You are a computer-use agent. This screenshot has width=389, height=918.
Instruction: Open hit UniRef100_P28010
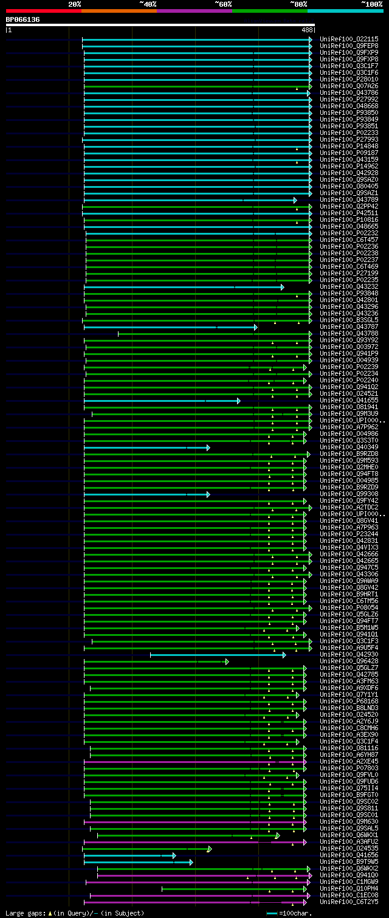pyautogui.click(x=349, y=80)
